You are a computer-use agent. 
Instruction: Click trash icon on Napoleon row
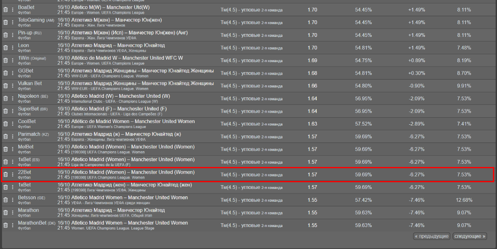[x=5, y=99]
